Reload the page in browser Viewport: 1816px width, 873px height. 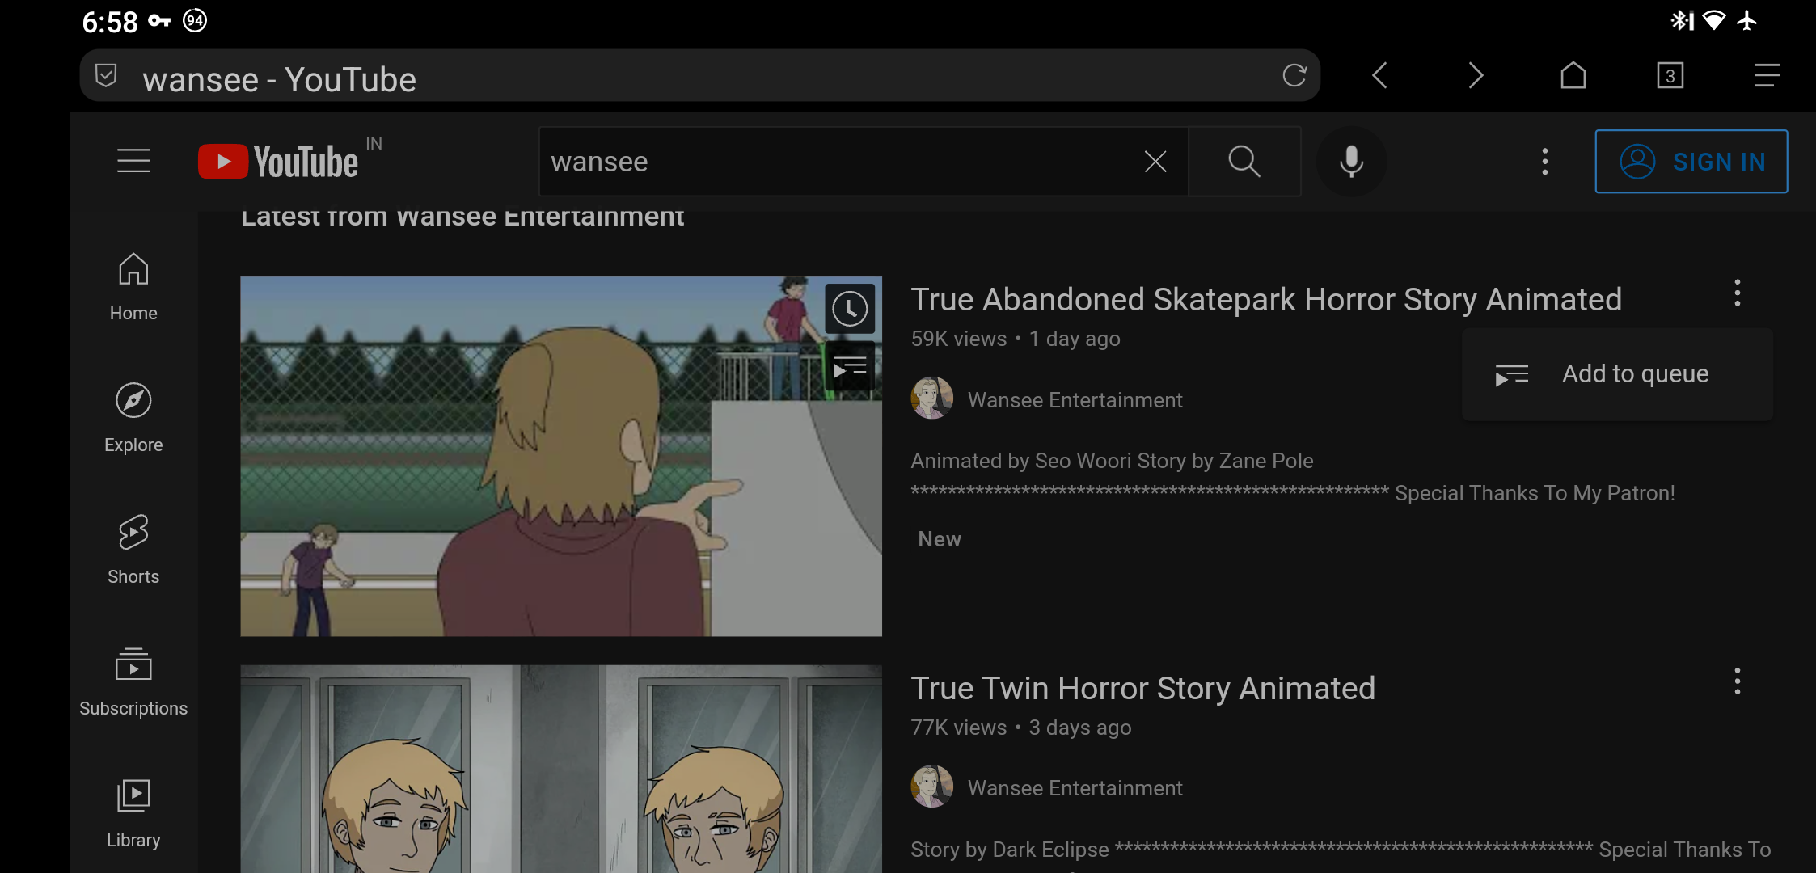click(x=1294, y=76)
